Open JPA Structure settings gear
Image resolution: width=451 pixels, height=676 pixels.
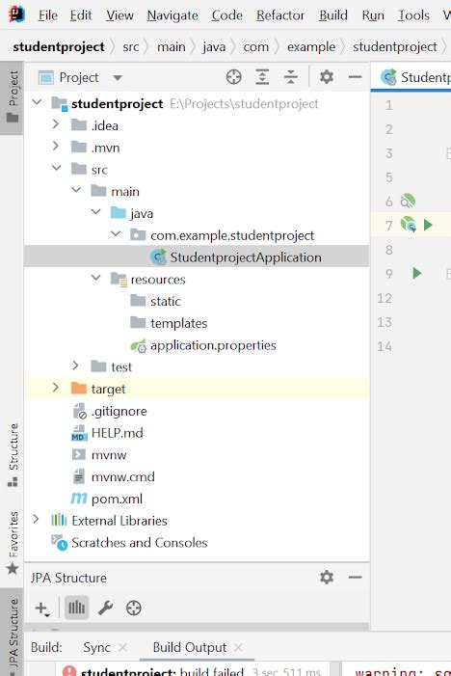[327, 577]
